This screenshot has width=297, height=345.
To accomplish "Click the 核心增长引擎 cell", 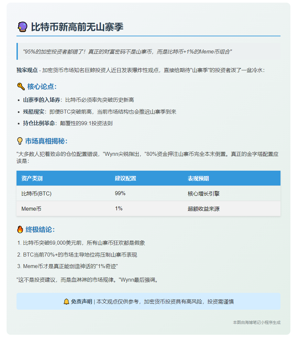I will pyautogui.click(x=204, y=193).
